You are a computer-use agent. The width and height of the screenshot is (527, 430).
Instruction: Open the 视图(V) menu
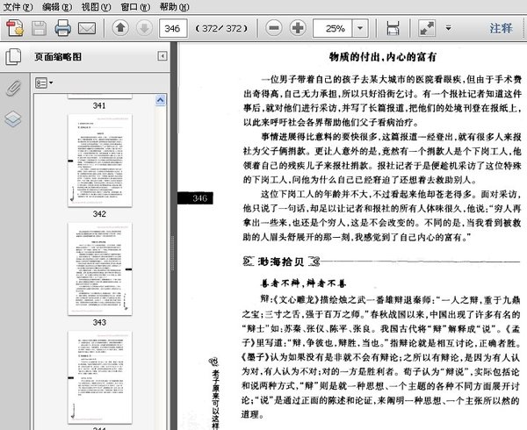[96, 7]
